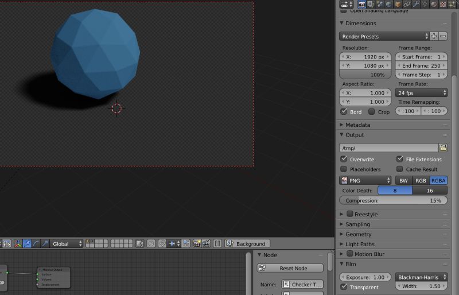Screen dimensions: 459x295
Task: Open the Modifiers tab (wrench icon)
Action: [x=416, y=4]
